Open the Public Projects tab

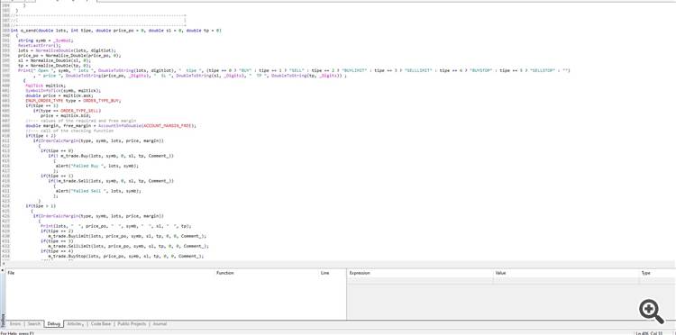click(132, 324)
